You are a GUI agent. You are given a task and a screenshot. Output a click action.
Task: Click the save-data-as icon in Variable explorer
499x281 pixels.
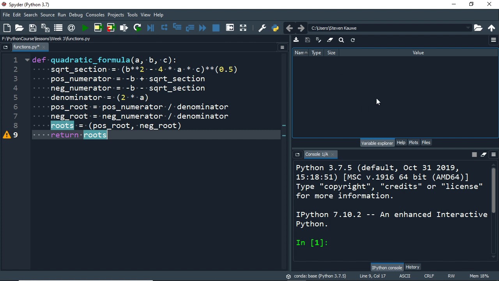(x=319, y=40)
